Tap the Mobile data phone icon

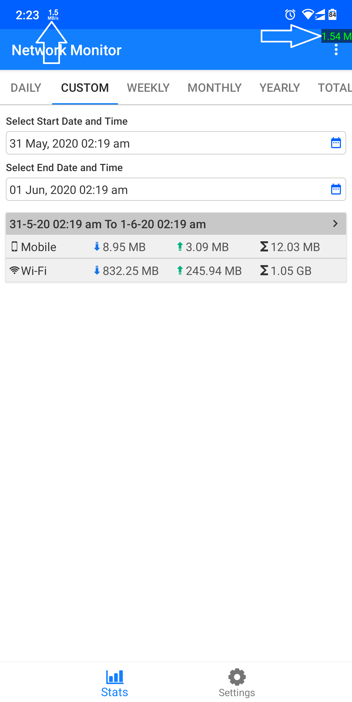click(x=15, y=247)
